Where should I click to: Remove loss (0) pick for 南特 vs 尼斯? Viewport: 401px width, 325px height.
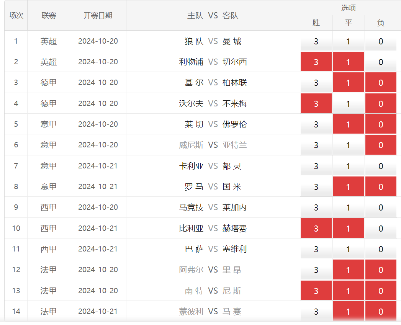click(381, 291)
